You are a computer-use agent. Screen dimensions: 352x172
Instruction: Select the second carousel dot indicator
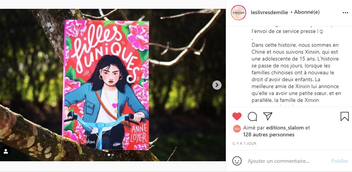[113, 154]
